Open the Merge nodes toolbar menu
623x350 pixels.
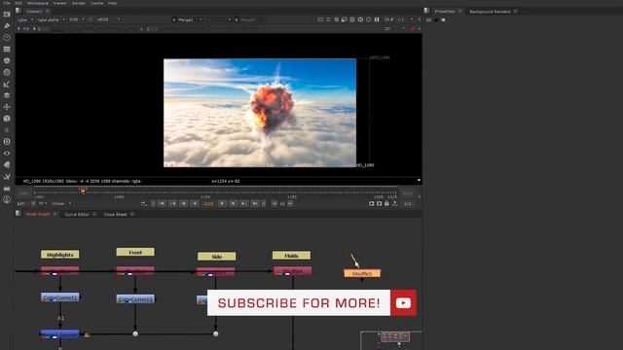pos(7,95)
